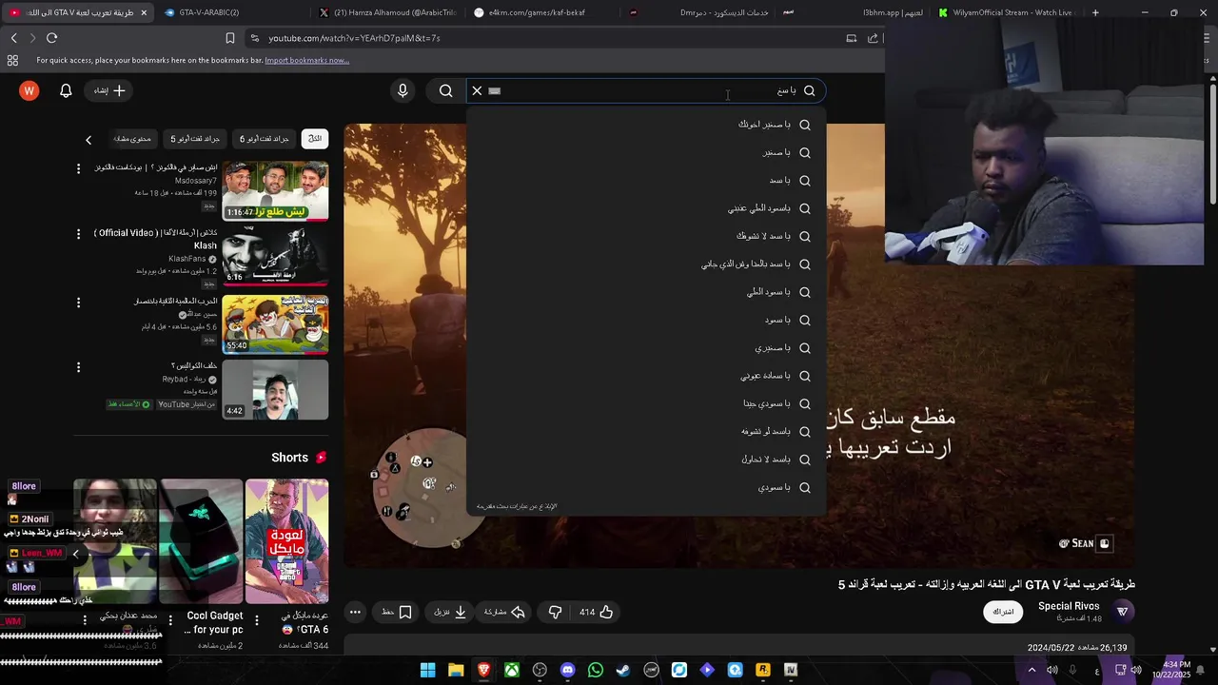Select the الكل filter chip

click(x=315, y=139)
